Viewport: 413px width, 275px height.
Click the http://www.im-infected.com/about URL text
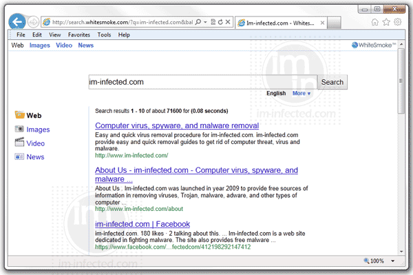(x=139, y=209)
